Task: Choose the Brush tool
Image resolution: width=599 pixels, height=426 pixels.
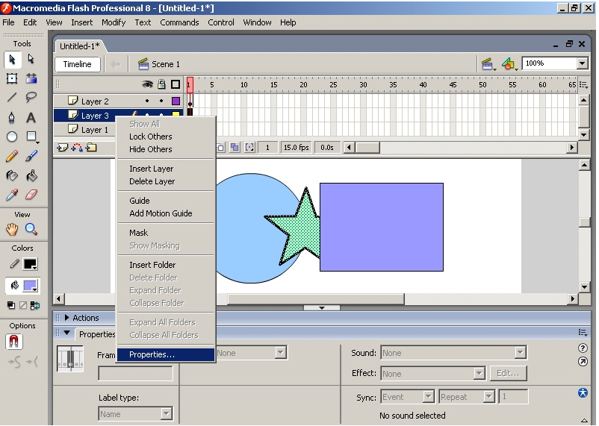Action: [x=31, y=156]
